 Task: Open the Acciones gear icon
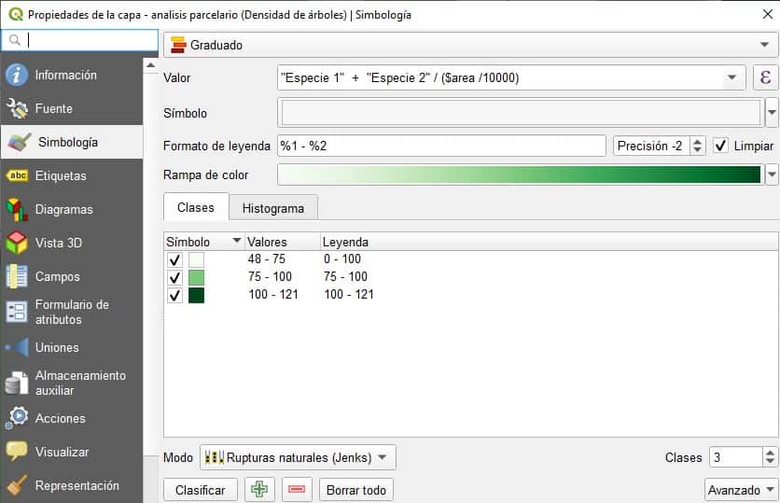click(x=17, y=418)
